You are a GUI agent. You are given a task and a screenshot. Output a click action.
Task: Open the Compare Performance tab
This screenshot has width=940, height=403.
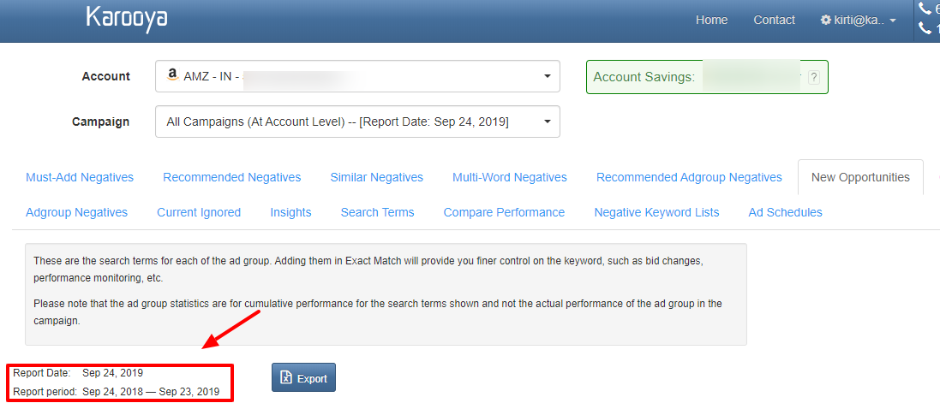coord(504,212)
